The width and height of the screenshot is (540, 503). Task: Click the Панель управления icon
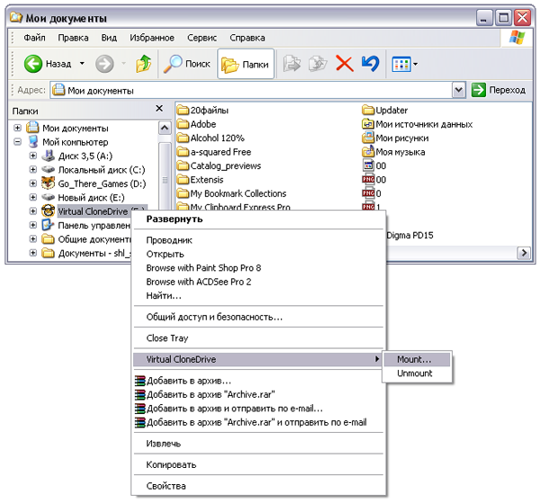pos(48,225)
